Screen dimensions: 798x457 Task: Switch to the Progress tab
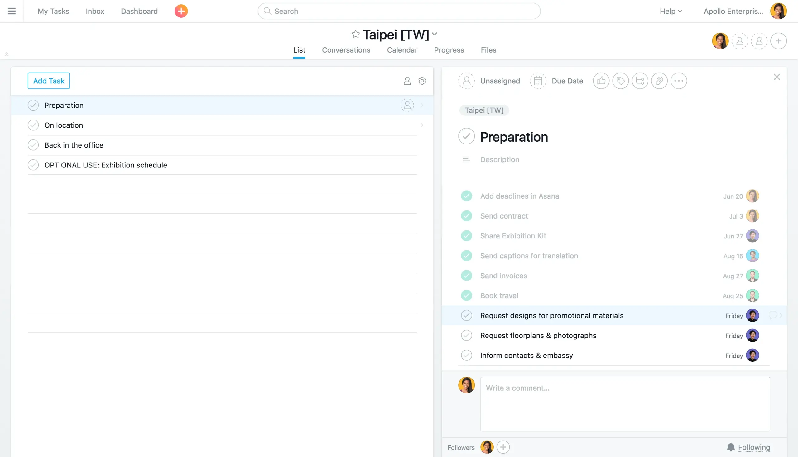point(449,50)
